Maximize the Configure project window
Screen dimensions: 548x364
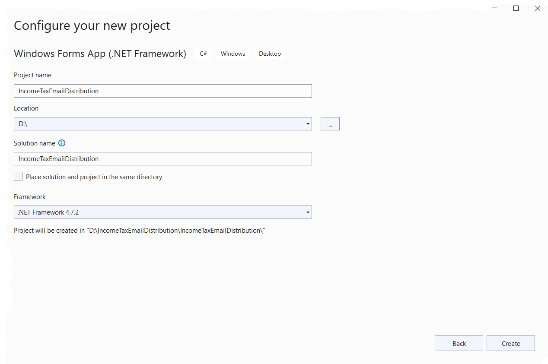[x=516, y=8]
